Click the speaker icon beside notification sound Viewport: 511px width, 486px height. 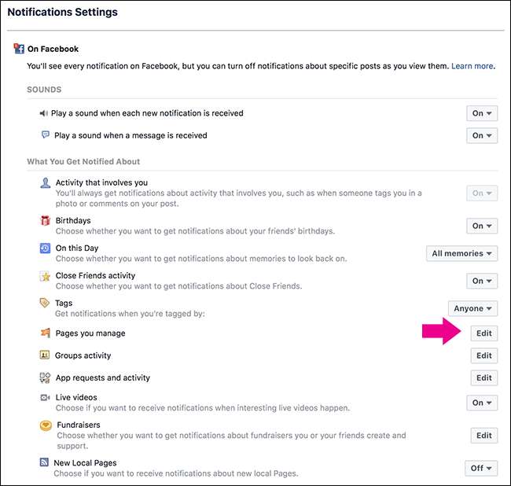(44, 113)
